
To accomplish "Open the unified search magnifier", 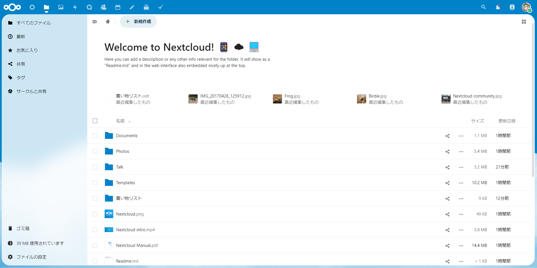I will click(x=483, y=7).
